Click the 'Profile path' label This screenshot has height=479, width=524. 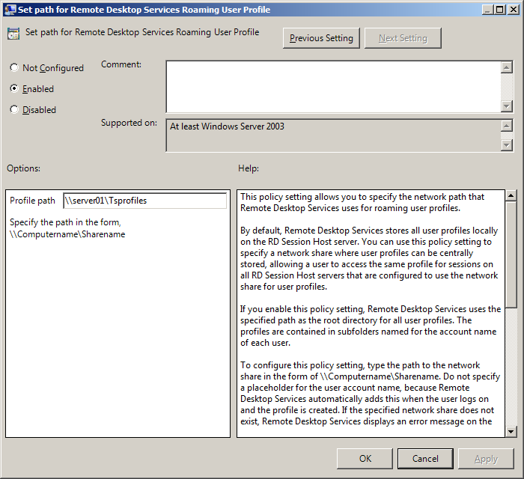click(32, 201)
